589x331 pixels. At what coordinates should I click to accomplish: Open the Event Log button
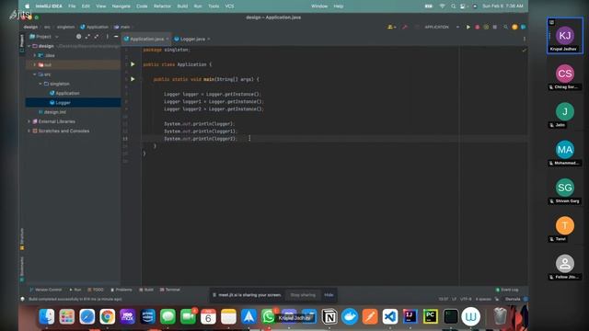pos(507,290)
